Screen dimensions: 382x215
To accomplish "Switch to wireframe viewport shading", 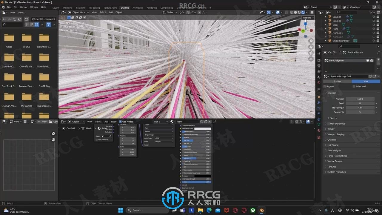I will click(x=292, y=13).
